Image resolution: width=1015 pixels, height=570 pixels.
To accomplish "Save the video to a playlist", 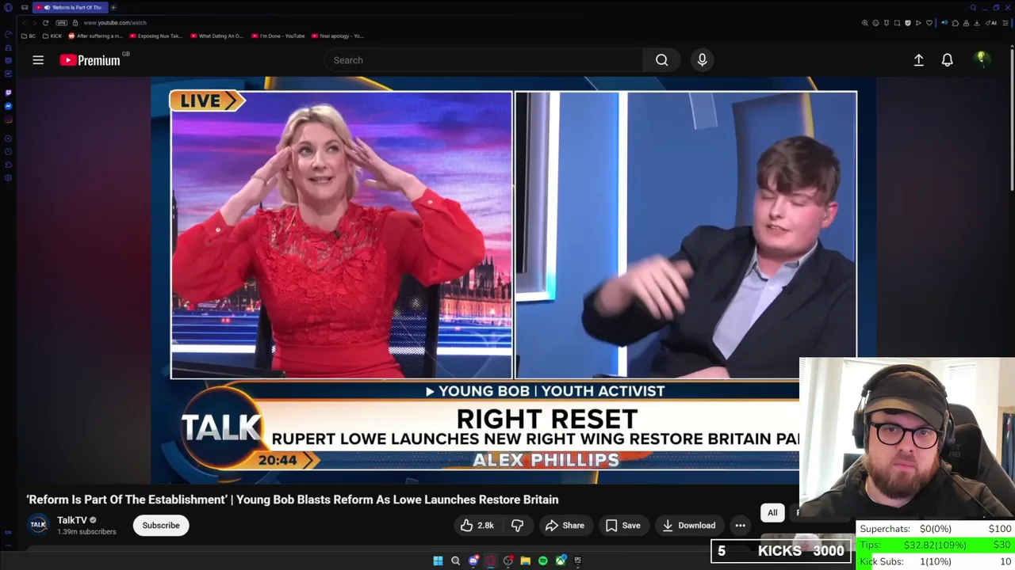I will pyautogui.click(x=622, y=525).
